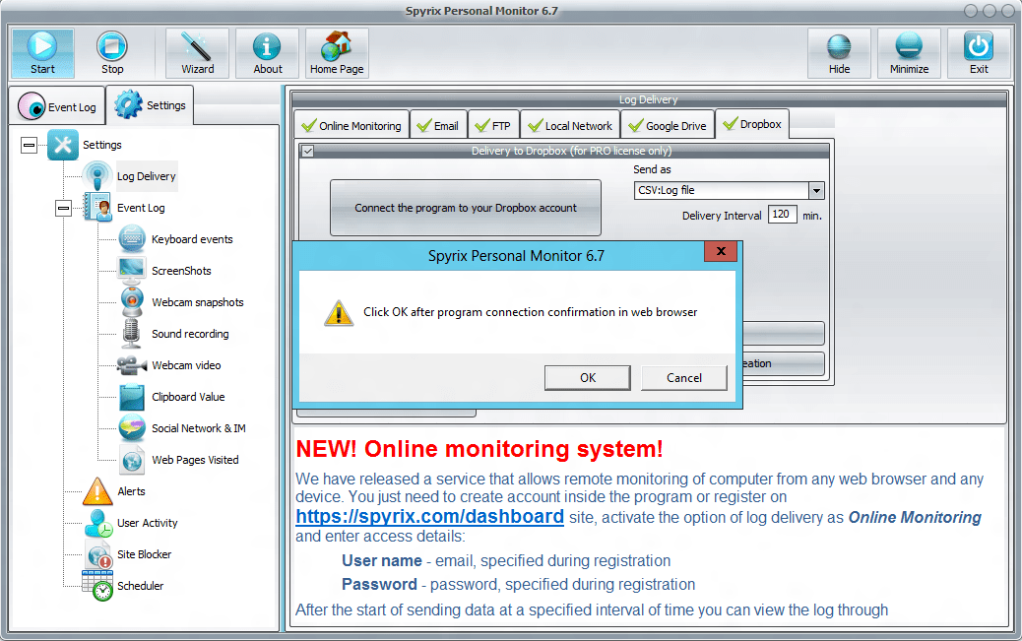
Task: Select Clipboard Value tree label
Action: pyautogui.click(x=188, y=397)
